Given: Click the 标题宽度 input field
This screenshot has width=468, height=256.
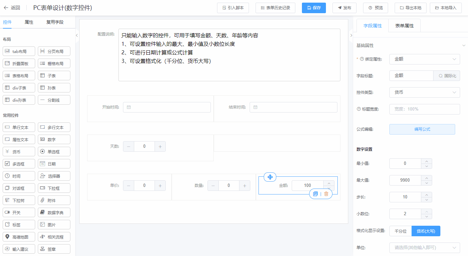Looking at the screenshot, I should 424,109.
